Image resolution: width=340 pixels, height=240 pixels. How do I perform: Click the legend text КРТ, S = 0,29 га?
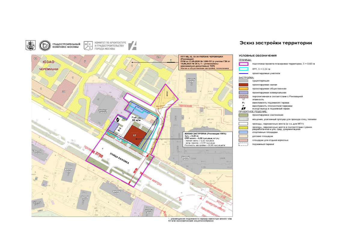point(261,69)
